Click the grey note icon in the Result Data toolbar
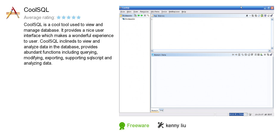The height and width of the screenshot is (139, 280). (x=252, y=55)
